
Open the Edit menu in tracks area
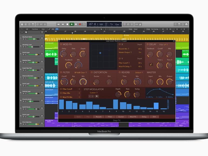[x=28, y=29]
